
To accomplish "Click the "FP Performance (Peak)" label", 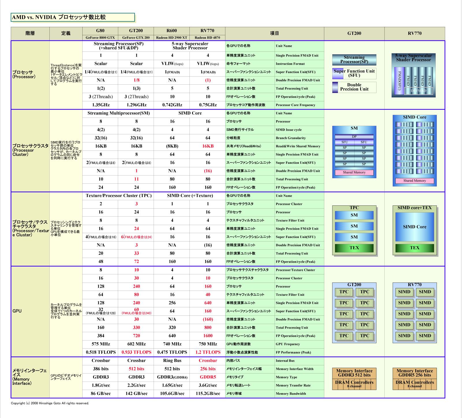I will (x=293, y=352).
